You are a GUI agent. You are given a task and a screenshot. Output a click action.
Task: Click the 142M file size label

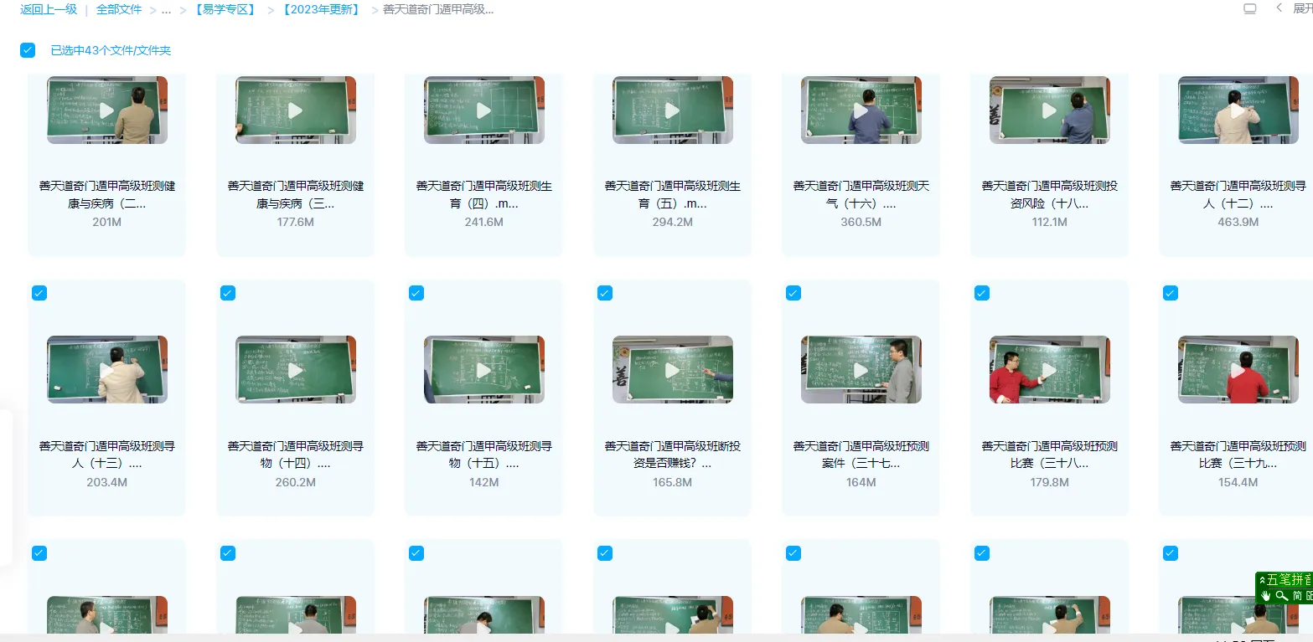tap(483, 483)
